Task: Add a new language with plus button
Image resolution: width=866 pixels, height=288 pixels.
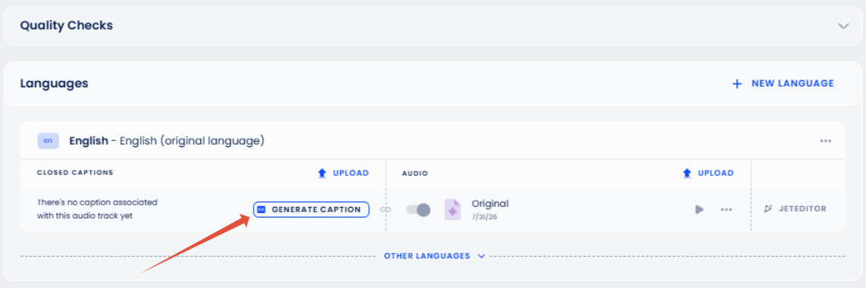Action: point(783,84)
